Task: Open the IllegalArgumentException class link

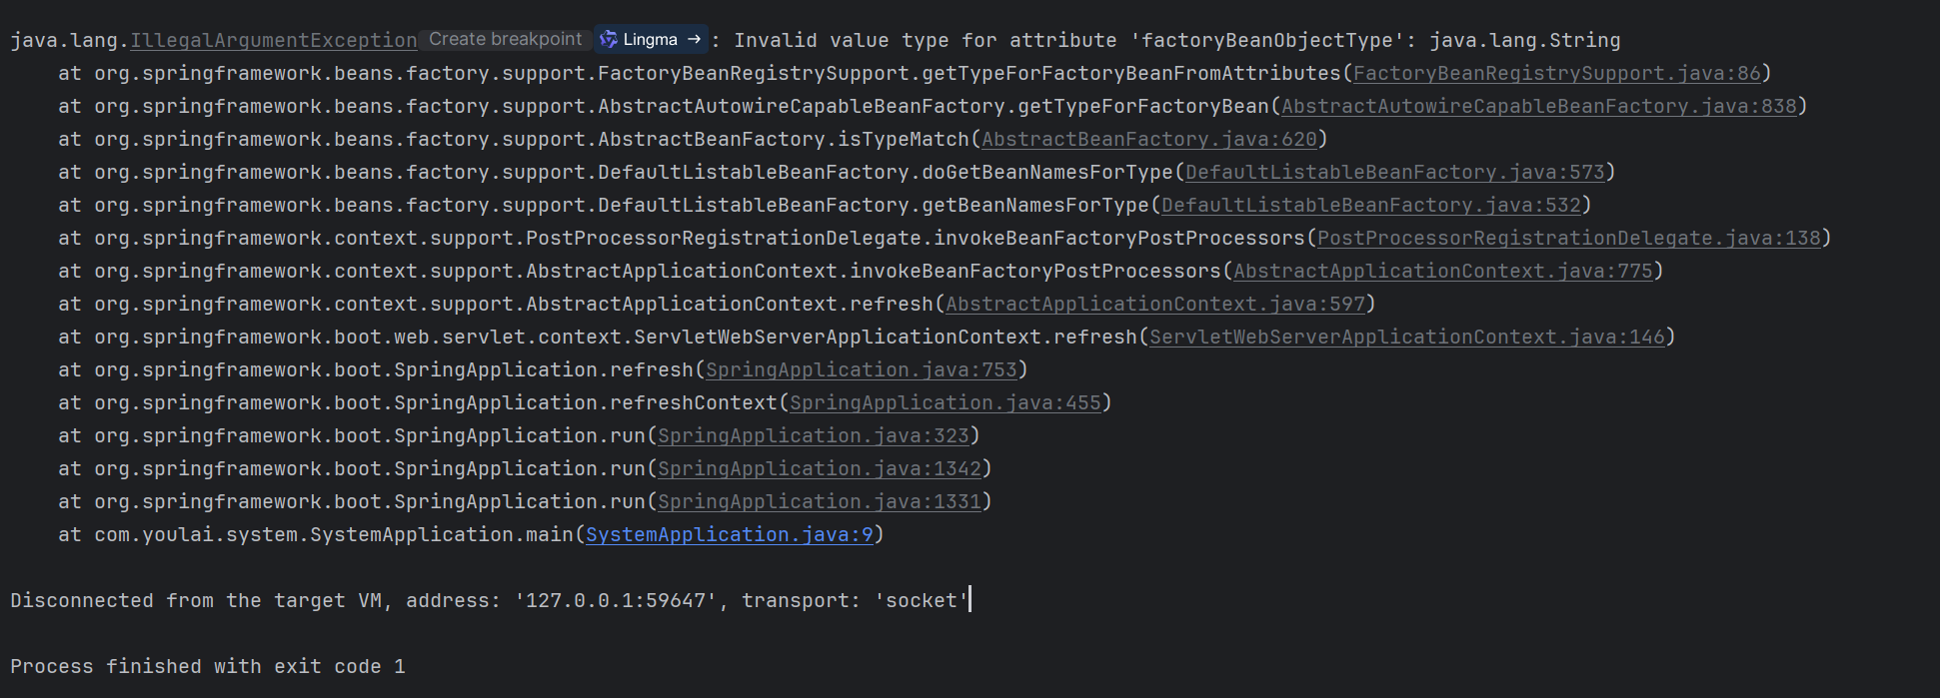Action: pos(273,41)
